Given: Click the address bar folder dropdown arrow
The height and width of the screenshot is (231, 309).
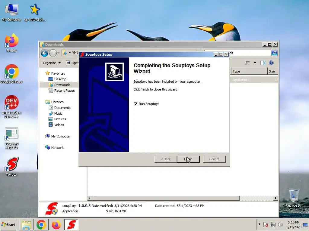Looking at the screenshot, I should coord(70,53).
